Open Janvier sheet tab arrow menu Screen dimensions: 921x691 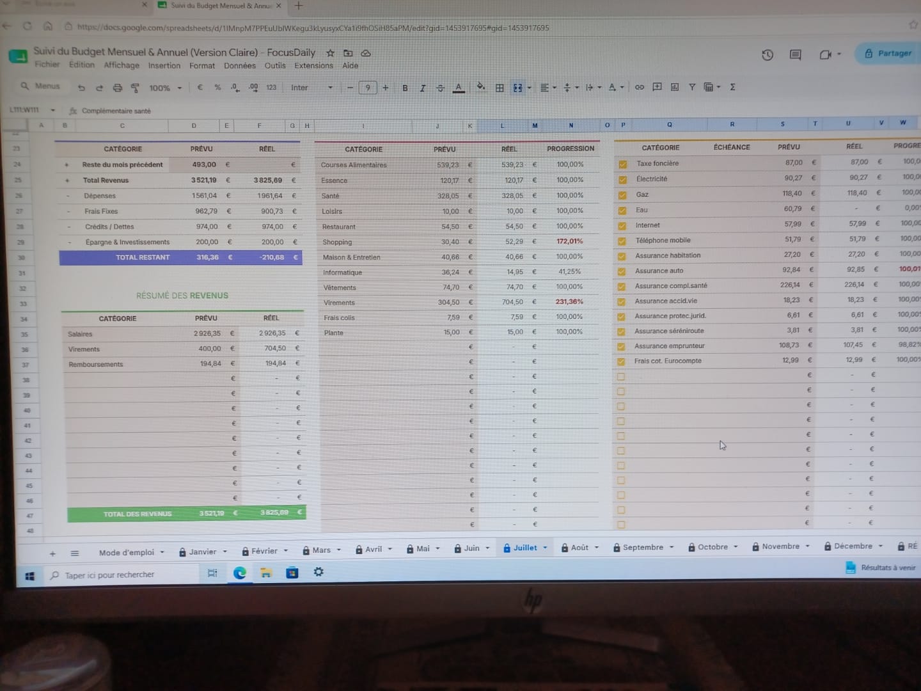click(224, 552)
